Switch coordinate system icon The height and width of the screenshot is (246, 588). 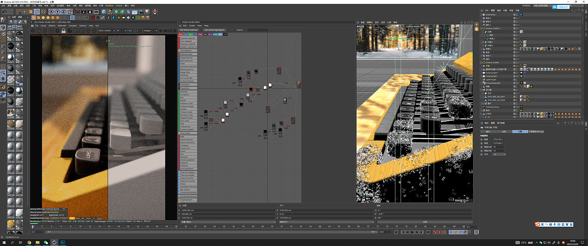pyautogui.click(x=70, y=11)
